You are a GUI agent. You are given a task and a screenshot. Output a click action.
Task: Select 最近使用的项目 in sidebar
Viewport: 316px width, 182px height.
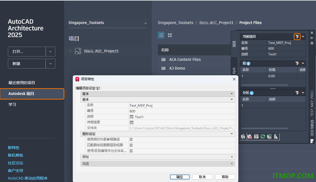pyautogui.click(x=22, y=83)
